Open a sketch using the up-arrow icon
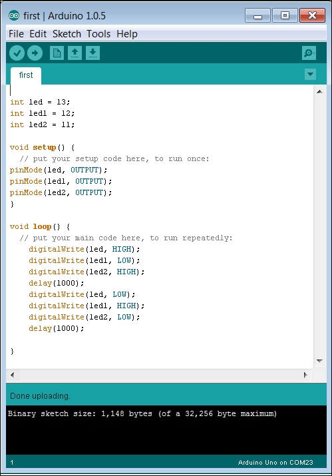The height and width of the screenshot is (476, 332). [75, 53]
